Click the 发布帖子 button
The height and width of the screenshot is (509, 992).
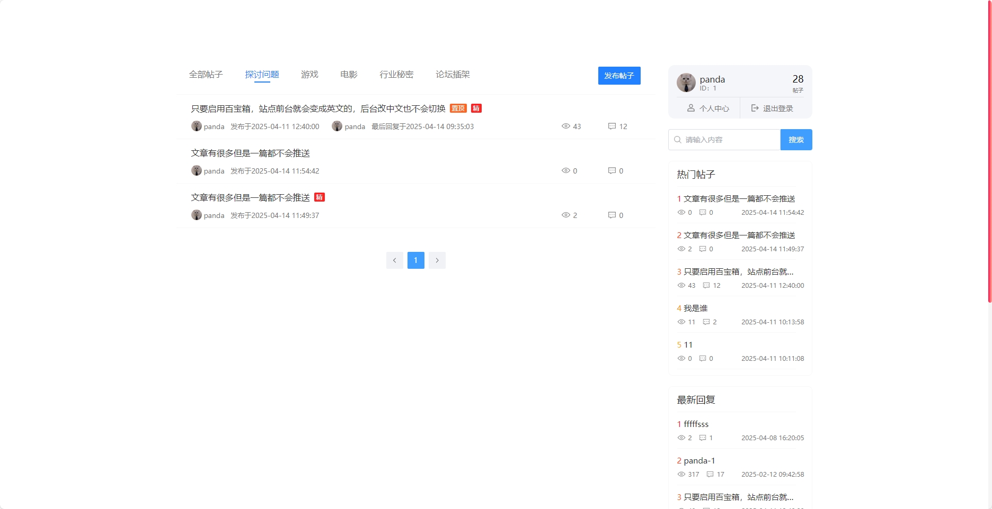tap(619, 76)
